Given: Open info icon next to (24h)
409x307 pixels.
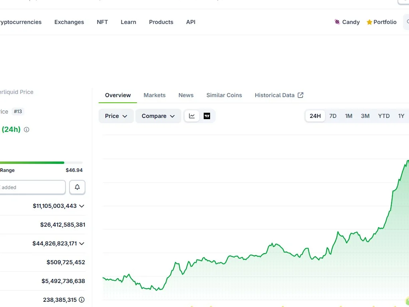Looking at the screenshot, I should [27, 130].
